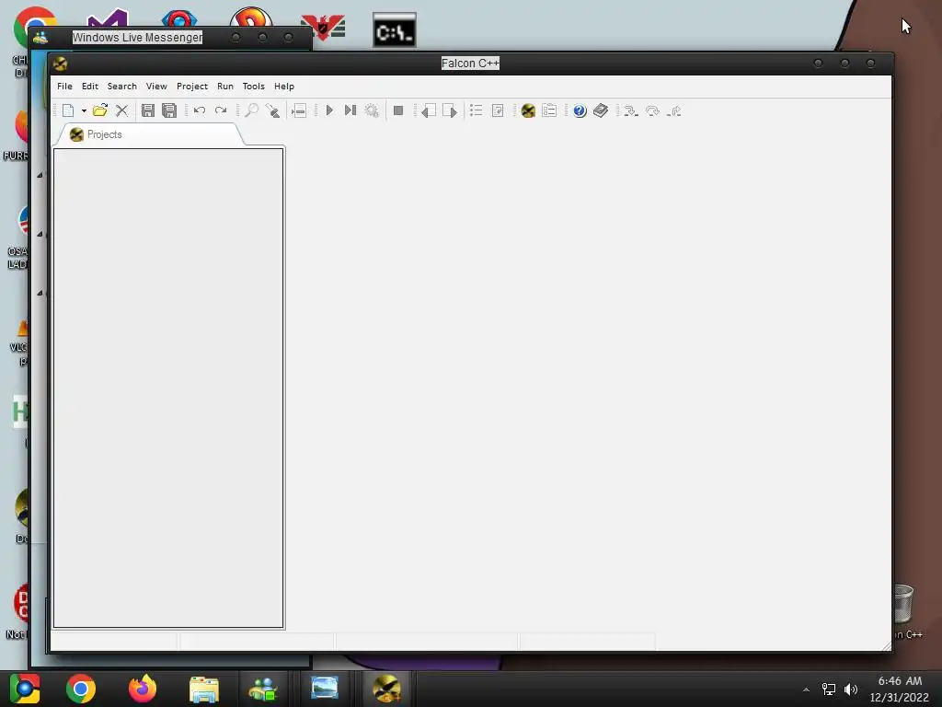This screenshot has height=707, width=942.
Task: Click the toggle line comment toolbar icon
Action: pyautogui.click(x=299, y=110)
